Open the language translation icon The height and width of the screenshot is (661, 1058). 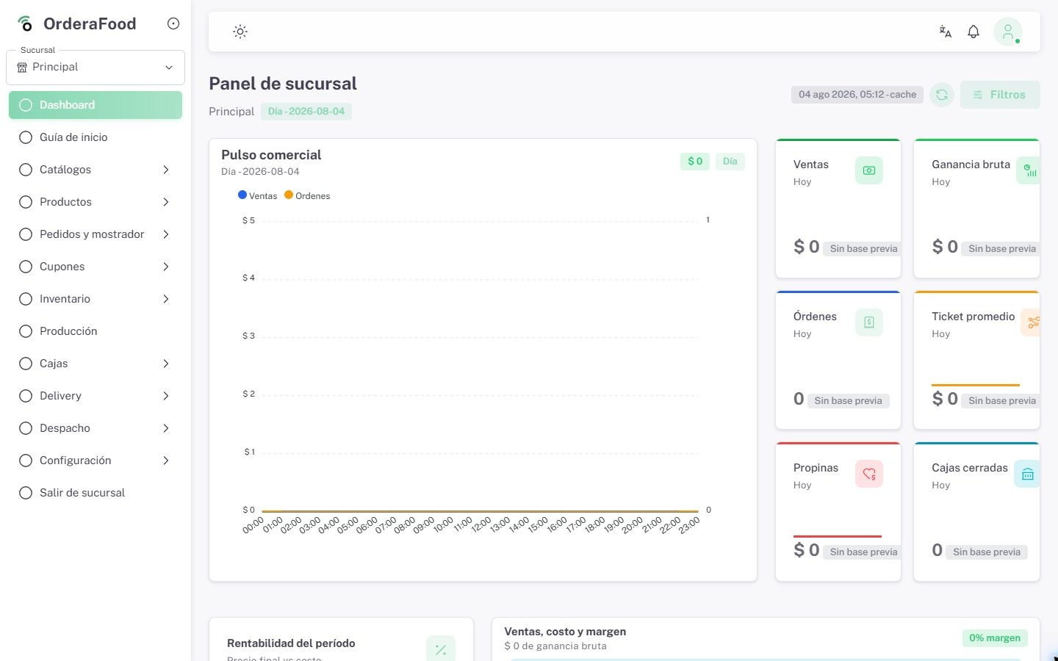pos(946,32)
